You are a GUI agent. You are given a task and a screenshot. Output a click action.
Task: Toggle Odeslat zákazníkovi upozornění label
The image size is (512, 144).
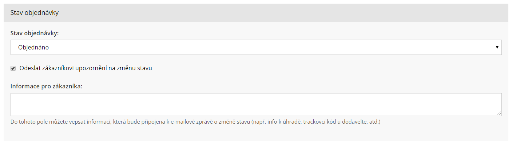(x=86, y=68)
